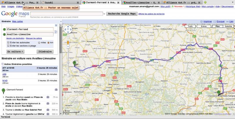
Task: Click the Itinéraire button
Action: [45, 52]
